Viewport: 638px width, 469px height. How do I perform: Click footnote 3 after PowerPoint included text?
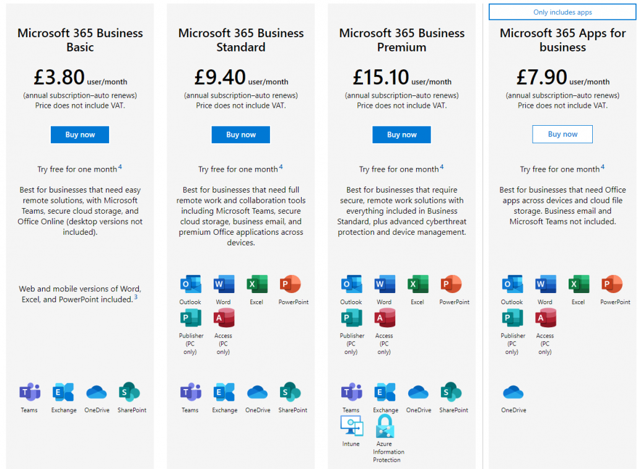pos(136,297)
